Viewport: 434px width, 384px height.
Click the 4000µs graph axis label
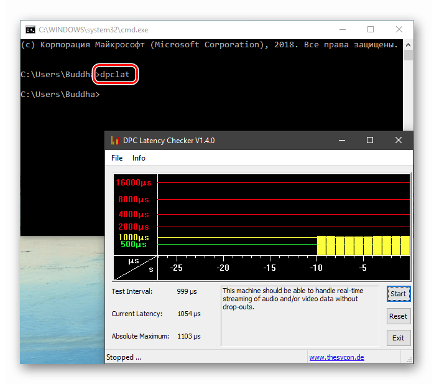[x=134, y=215]
